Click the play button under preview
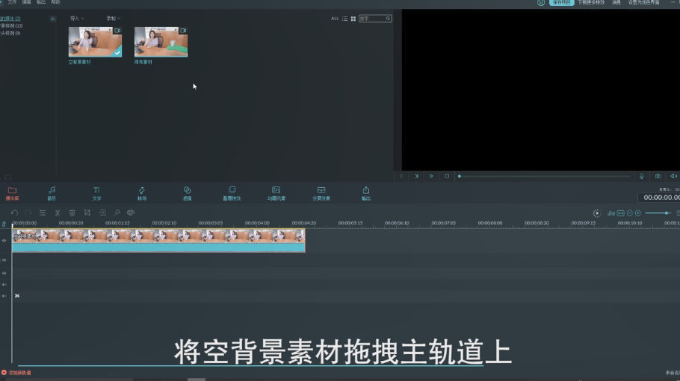This screenshot has height=381, width=680. point(431,176)
